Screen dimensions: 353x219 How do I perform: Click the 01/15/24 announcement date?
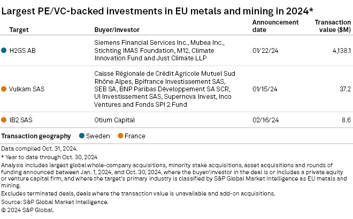click(265, 89)
